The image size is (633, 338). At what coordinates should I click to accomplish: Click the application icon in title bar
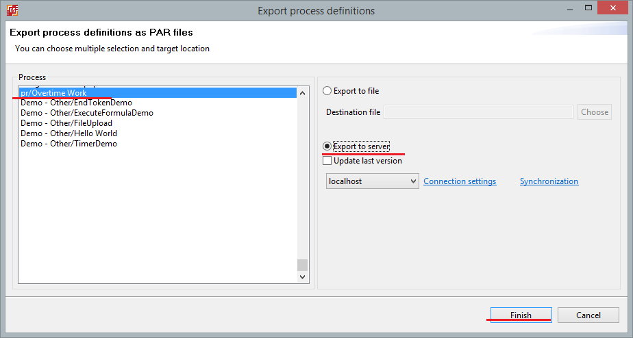pos(12,10)
